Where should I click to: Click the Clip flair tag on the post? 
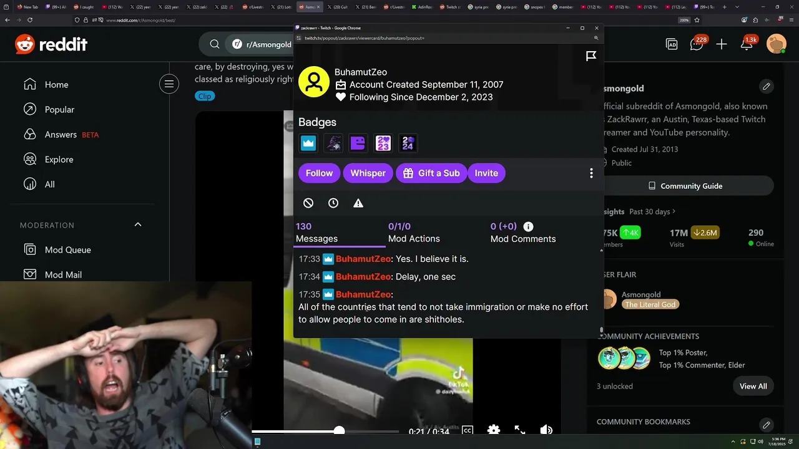[205, 96]
